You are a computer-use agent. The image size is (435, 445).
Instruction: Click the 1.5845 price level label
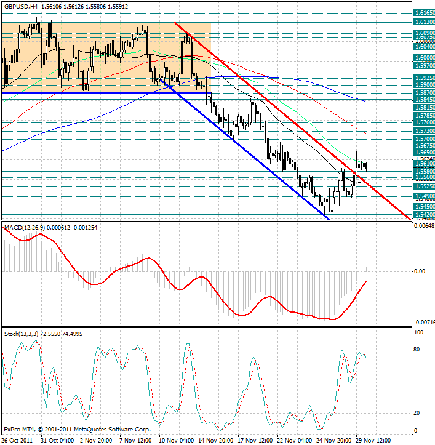point(424,99)
